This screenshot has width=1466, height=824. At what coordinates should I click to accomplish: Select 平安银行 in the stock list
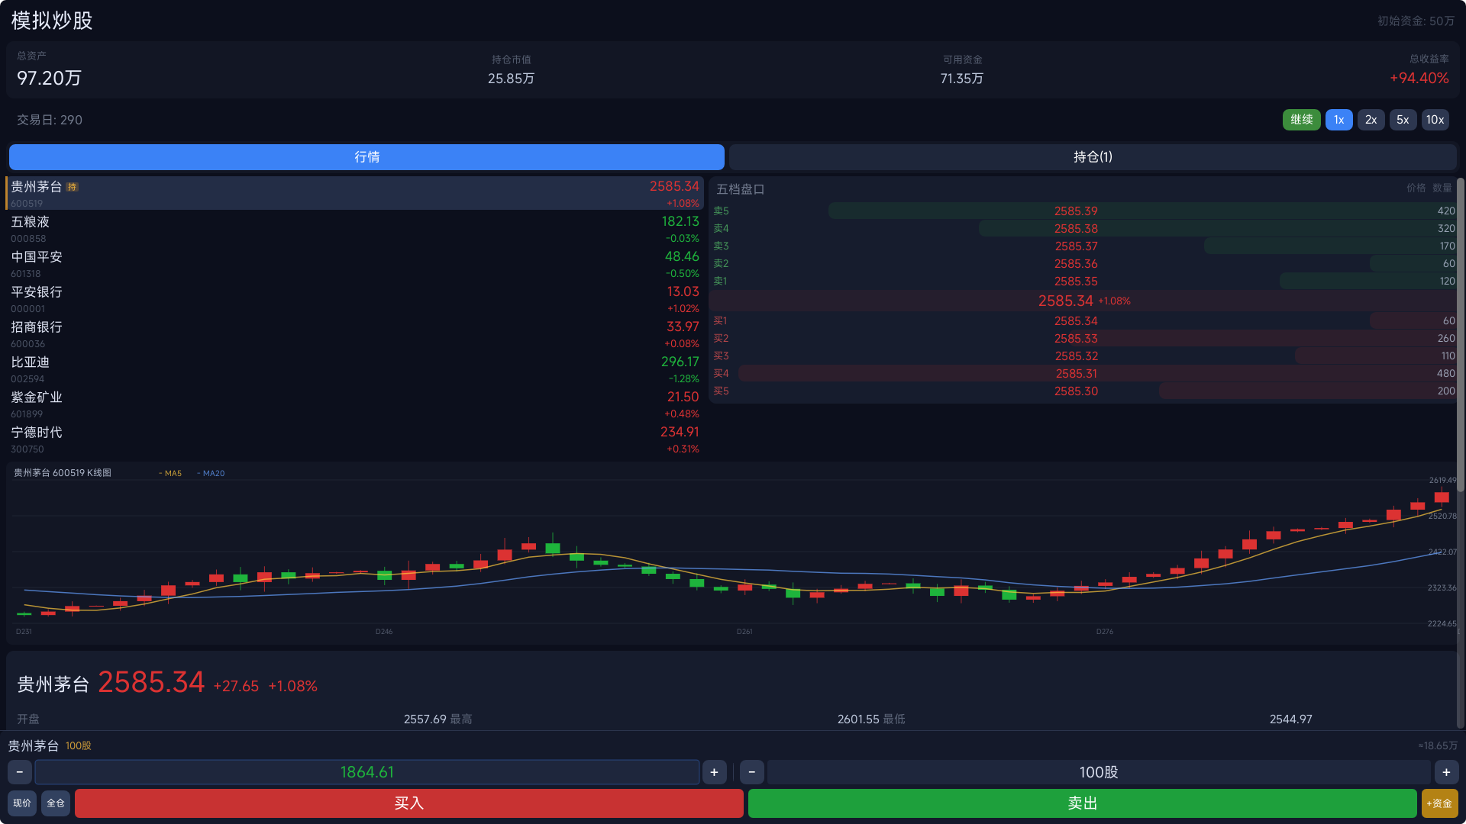355,299
